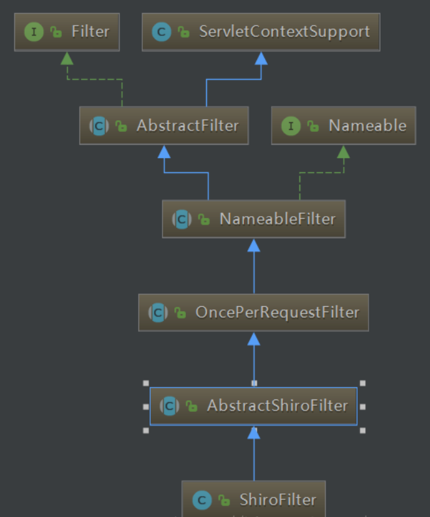The image size is (430, 517).
Task: Click the OncePerRequestFilter class icon
Action: tap(159, 313)
